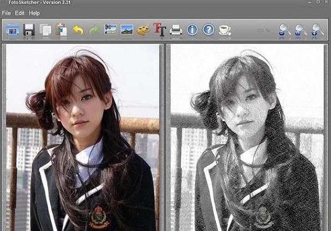Save the drawing via floppy disk icon
This screenshot has width=331, height=231.
pos(29,30)
